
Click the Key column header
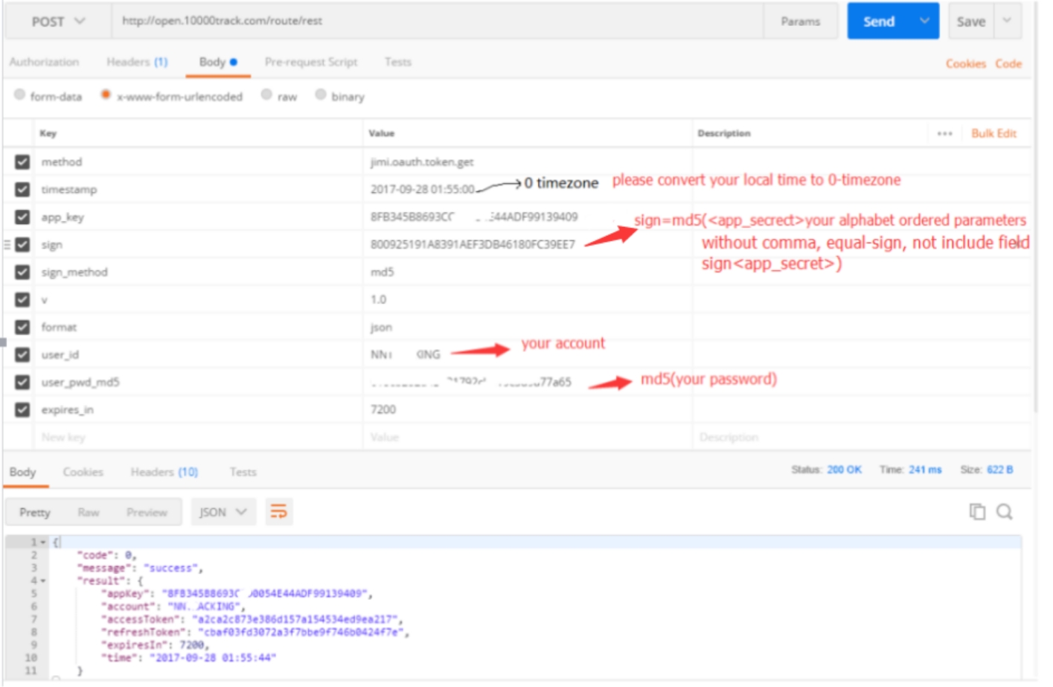(x=48, y=133)
